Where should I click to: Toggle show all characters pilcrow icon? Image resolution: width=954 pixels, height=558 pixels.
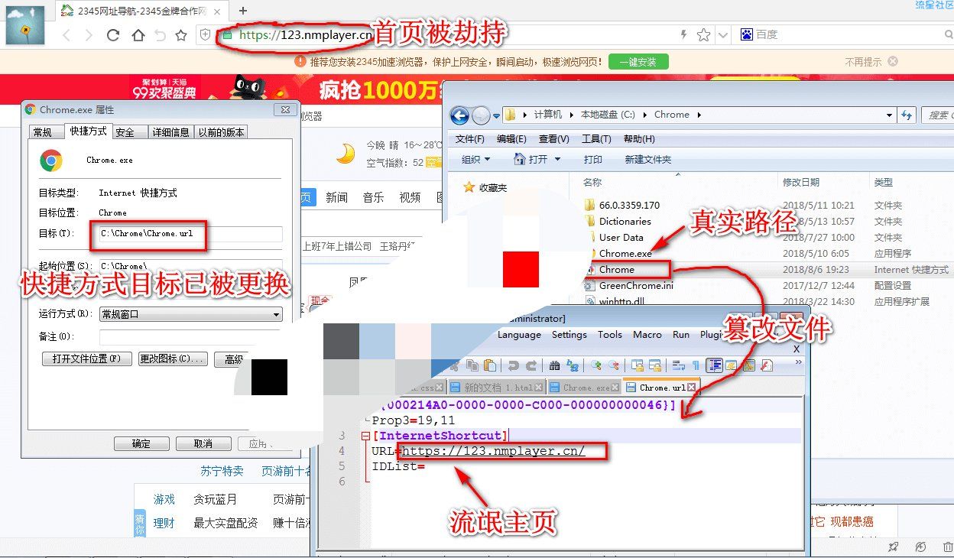[696, 365]
